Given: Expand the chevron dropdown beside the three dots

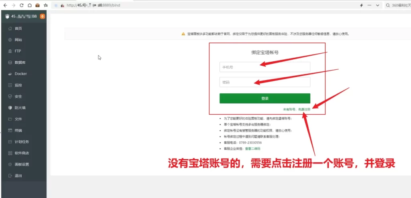Looking at the screenshot, I should click(378, 5).
